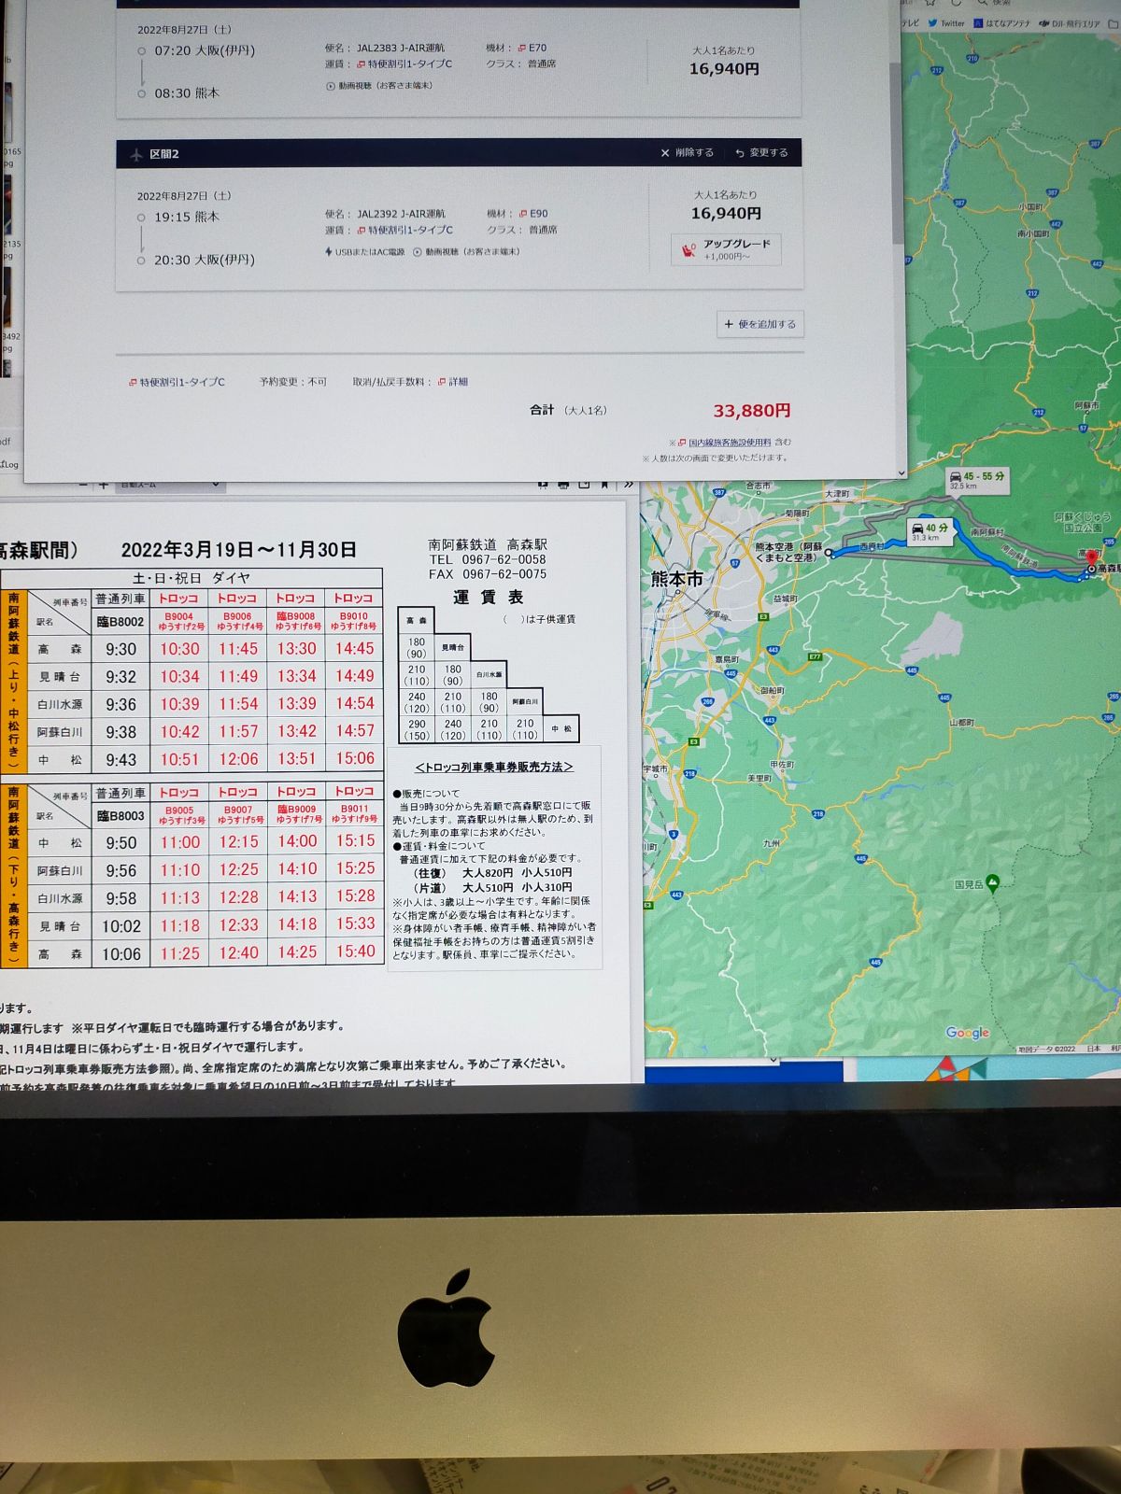Open the PDF zoom level dropdown
This screenshot has width=1121, height=1494.
coord(169,485)
